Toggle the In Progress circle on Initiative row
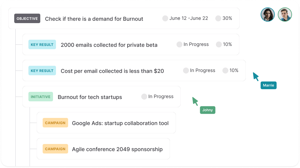This screenshot has height=168, width=300. (x=144, y=97)
